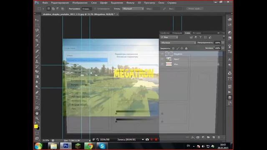
Task: Open the layer filter kind dropdown
Action: 169,37
